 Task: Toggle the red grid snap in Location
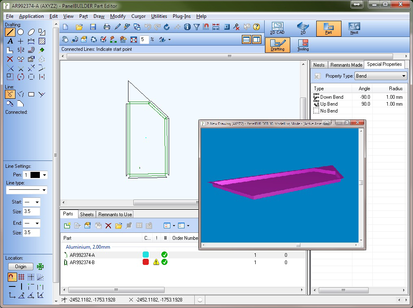tap(21, 277)
